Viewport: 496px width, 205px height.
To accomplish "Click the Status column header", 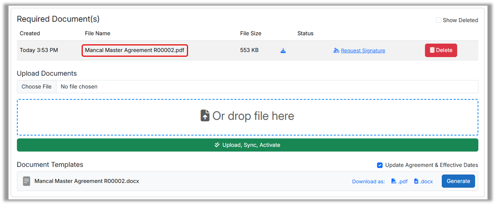I will pyautogui.click(x=305, y=33).
